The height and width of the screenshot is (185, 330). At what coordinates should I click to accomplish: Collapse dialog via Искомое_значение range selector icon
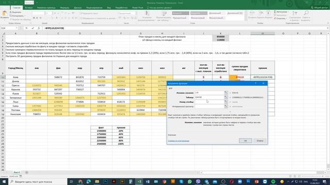(226, 92)
